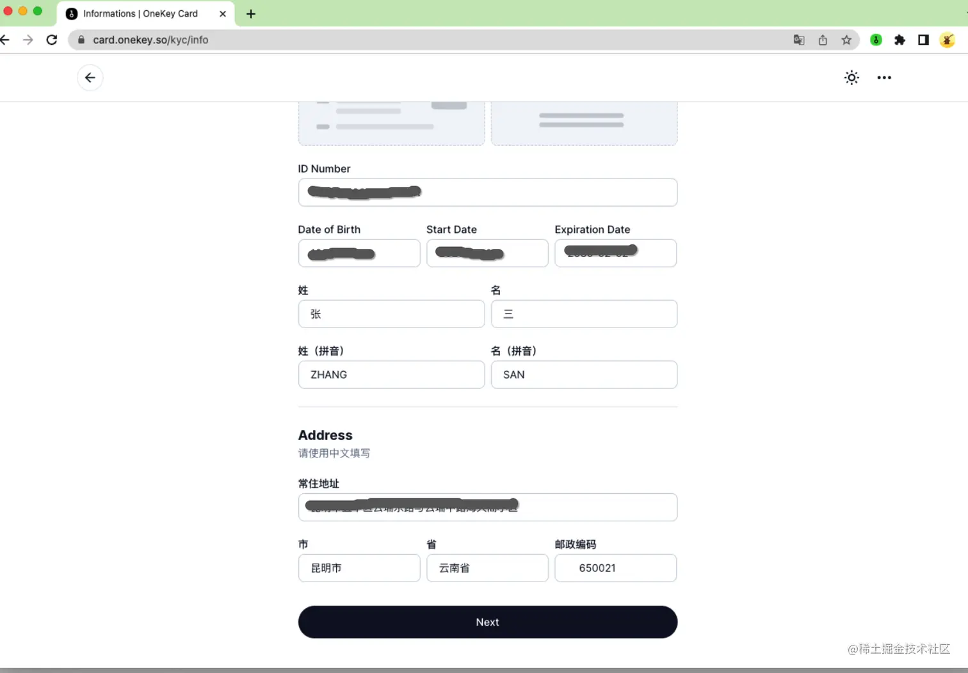Click the 市 field containing 昆明市
Screen dimensions: 968x673
coord(359,568)
